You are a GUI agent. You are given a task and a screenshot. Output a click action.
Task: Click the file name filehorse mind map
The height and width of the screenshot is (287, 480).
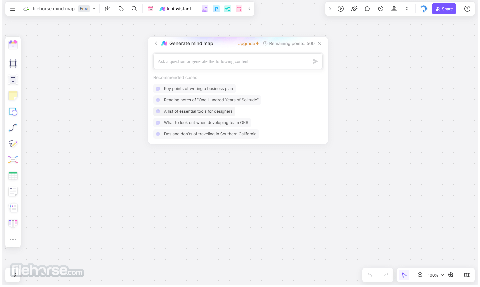tap(54, 9)
